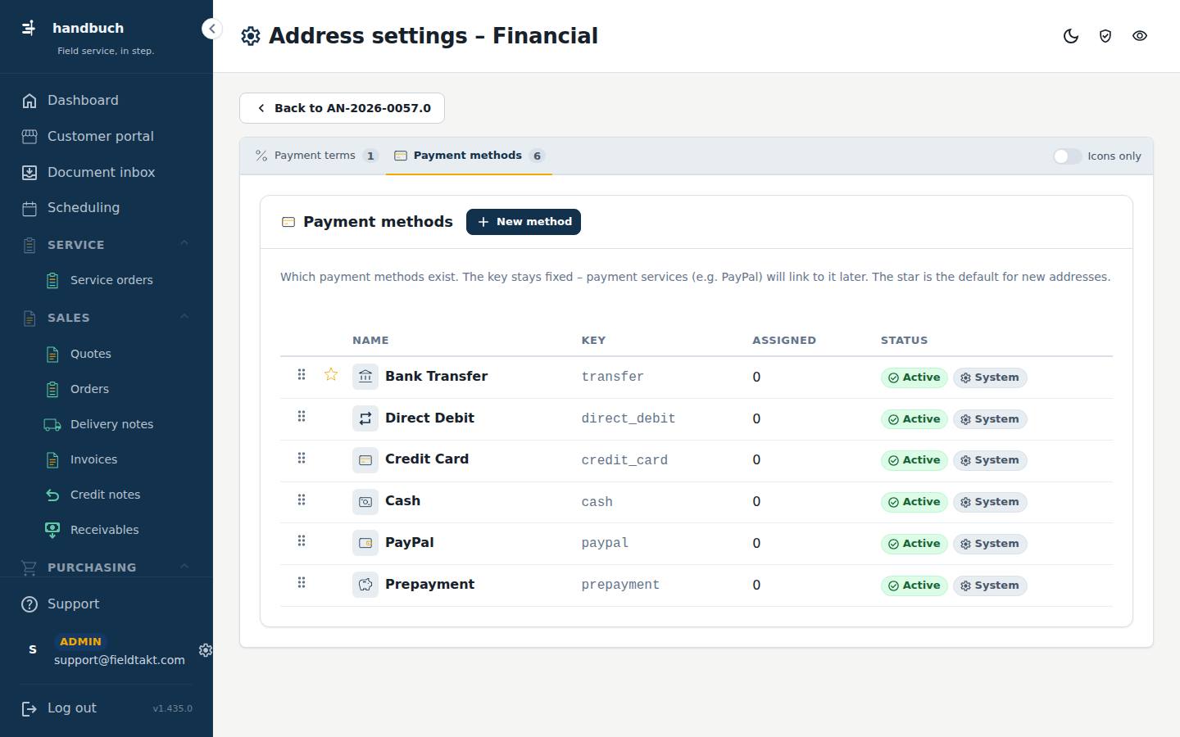Switch to the Payment terms tab
The image size is (1180, 737).
[x=316, y=156]
